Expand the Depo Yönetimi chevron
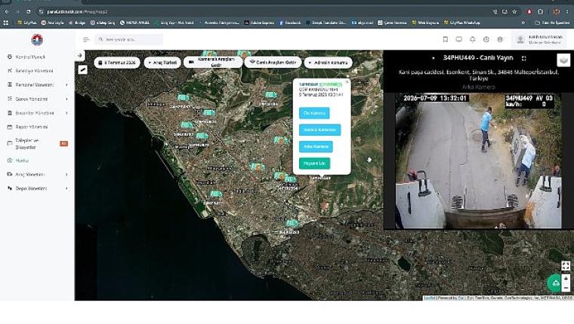574x324 pixels. (66, 188)
